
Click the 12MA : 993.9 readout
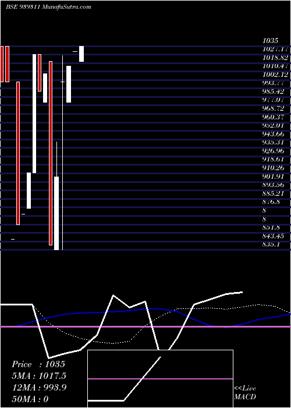point(39,388)
